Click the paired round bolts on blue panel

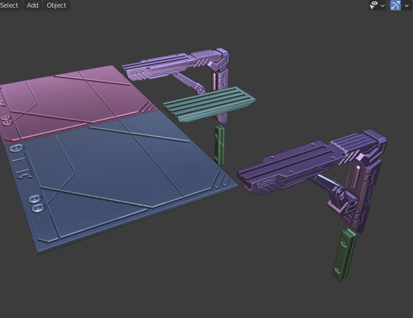tap(36, 204)
